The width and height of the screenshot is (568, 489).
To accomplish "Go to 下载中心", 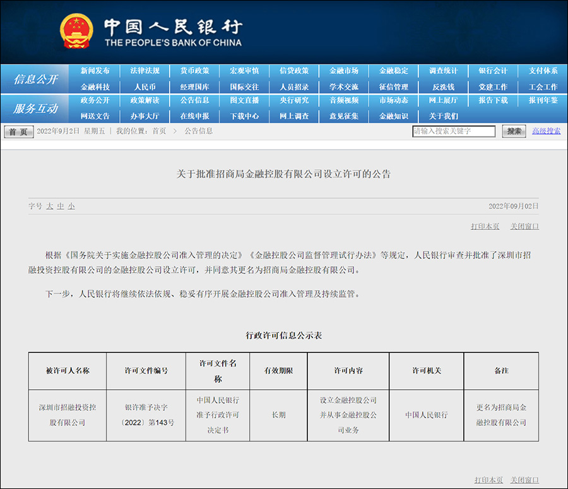I will coord(244,116).
